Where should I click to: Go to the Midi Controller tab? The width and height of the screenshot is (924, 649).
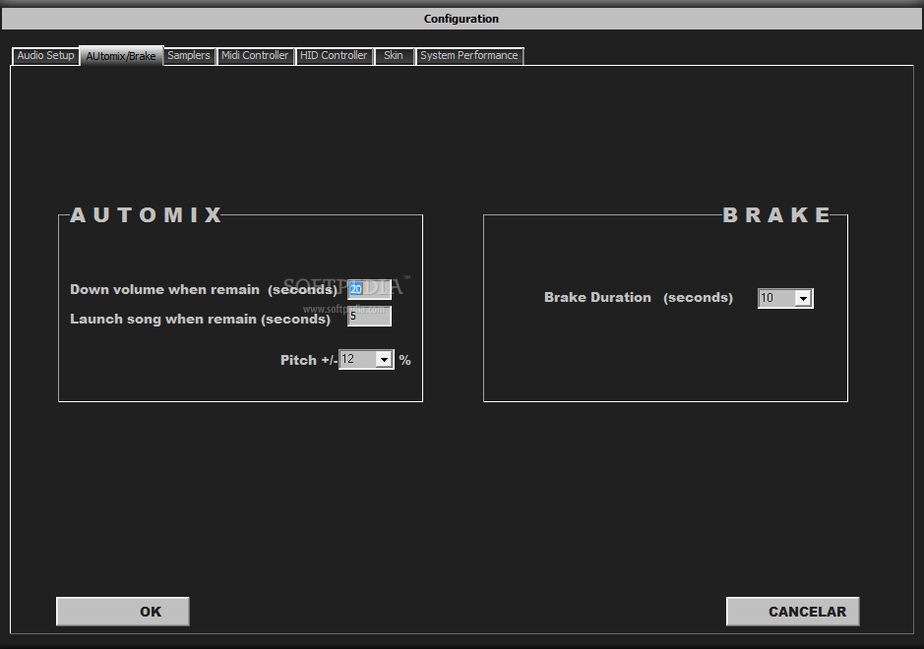255,56
